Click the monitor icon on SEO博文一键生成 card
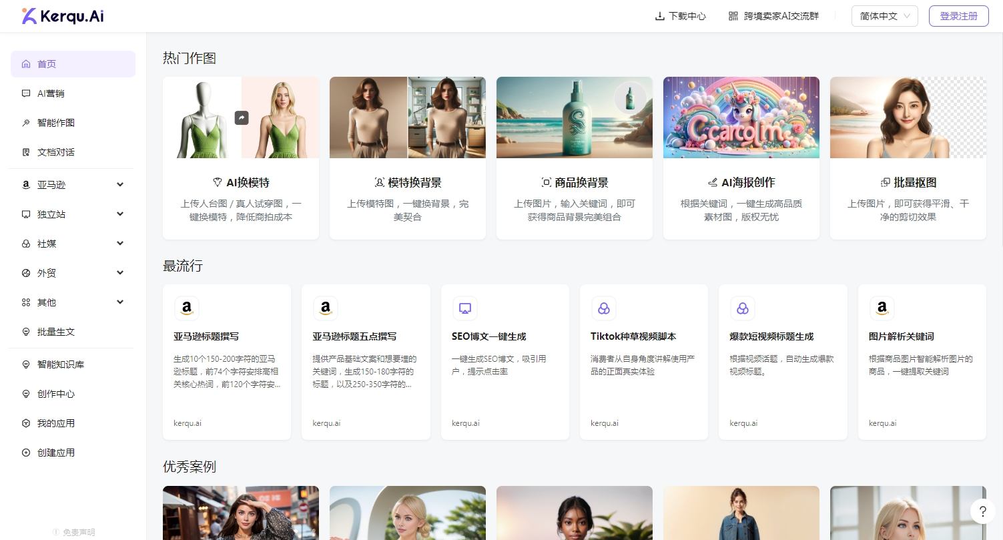This screenshot has height=540, width=1003. click(465, 308)
